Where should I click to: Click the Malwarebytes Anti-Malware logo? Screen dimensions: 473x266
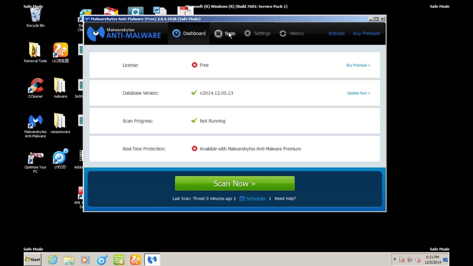124,33
